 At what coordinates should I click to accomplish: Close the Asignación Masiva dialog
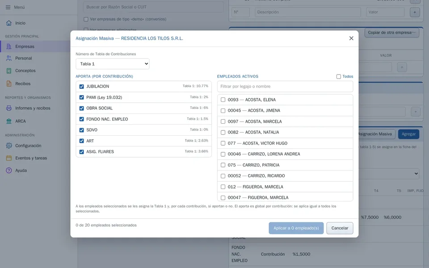point(351,38)
